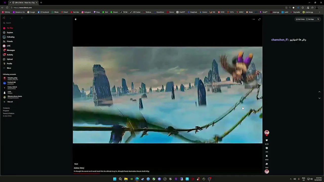Open File Explorer from the taskbar

tap(126, 179)
